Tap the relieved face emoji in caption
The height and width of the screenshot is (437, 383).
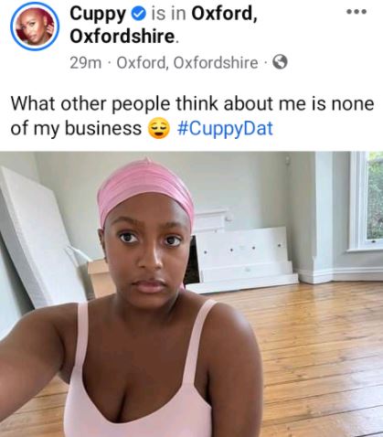click(159, 128)
